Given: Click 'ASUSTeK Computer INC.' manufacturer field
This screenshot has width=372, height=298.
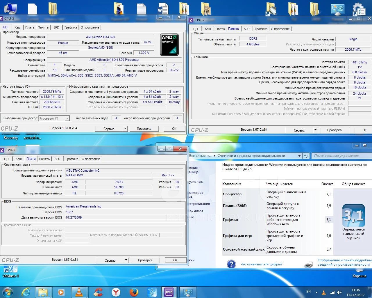Looking at the screenshot, I should click(x=124, y=171).
